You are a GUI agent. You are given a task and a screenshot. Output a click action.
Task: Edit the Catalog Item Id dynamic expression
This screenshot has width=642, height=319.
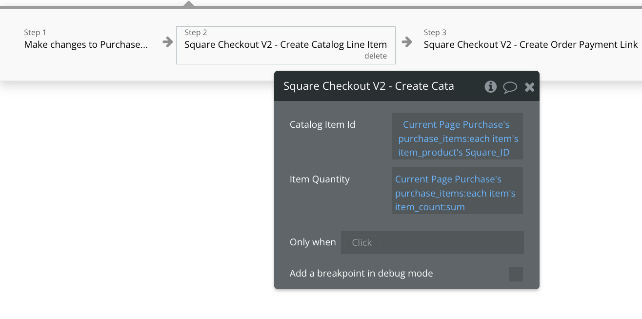pos(457,136)
